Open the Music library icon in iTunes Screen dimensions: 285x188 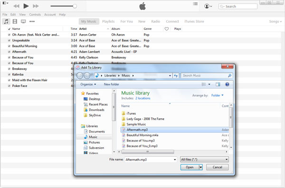pos(6,21)
